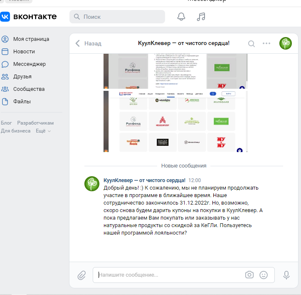Record a voice message with microphone
This screenshot has height=295, width=301.
286,275
